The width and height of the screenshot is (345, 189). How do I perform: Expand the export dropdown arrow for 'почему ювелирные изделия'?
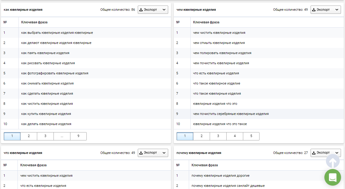point(337,153)
